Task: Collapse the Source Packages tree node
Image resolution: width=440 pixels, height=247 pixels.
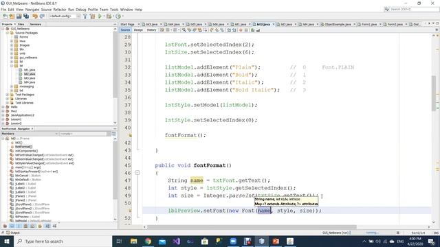Action: click(x=8, y=33)
